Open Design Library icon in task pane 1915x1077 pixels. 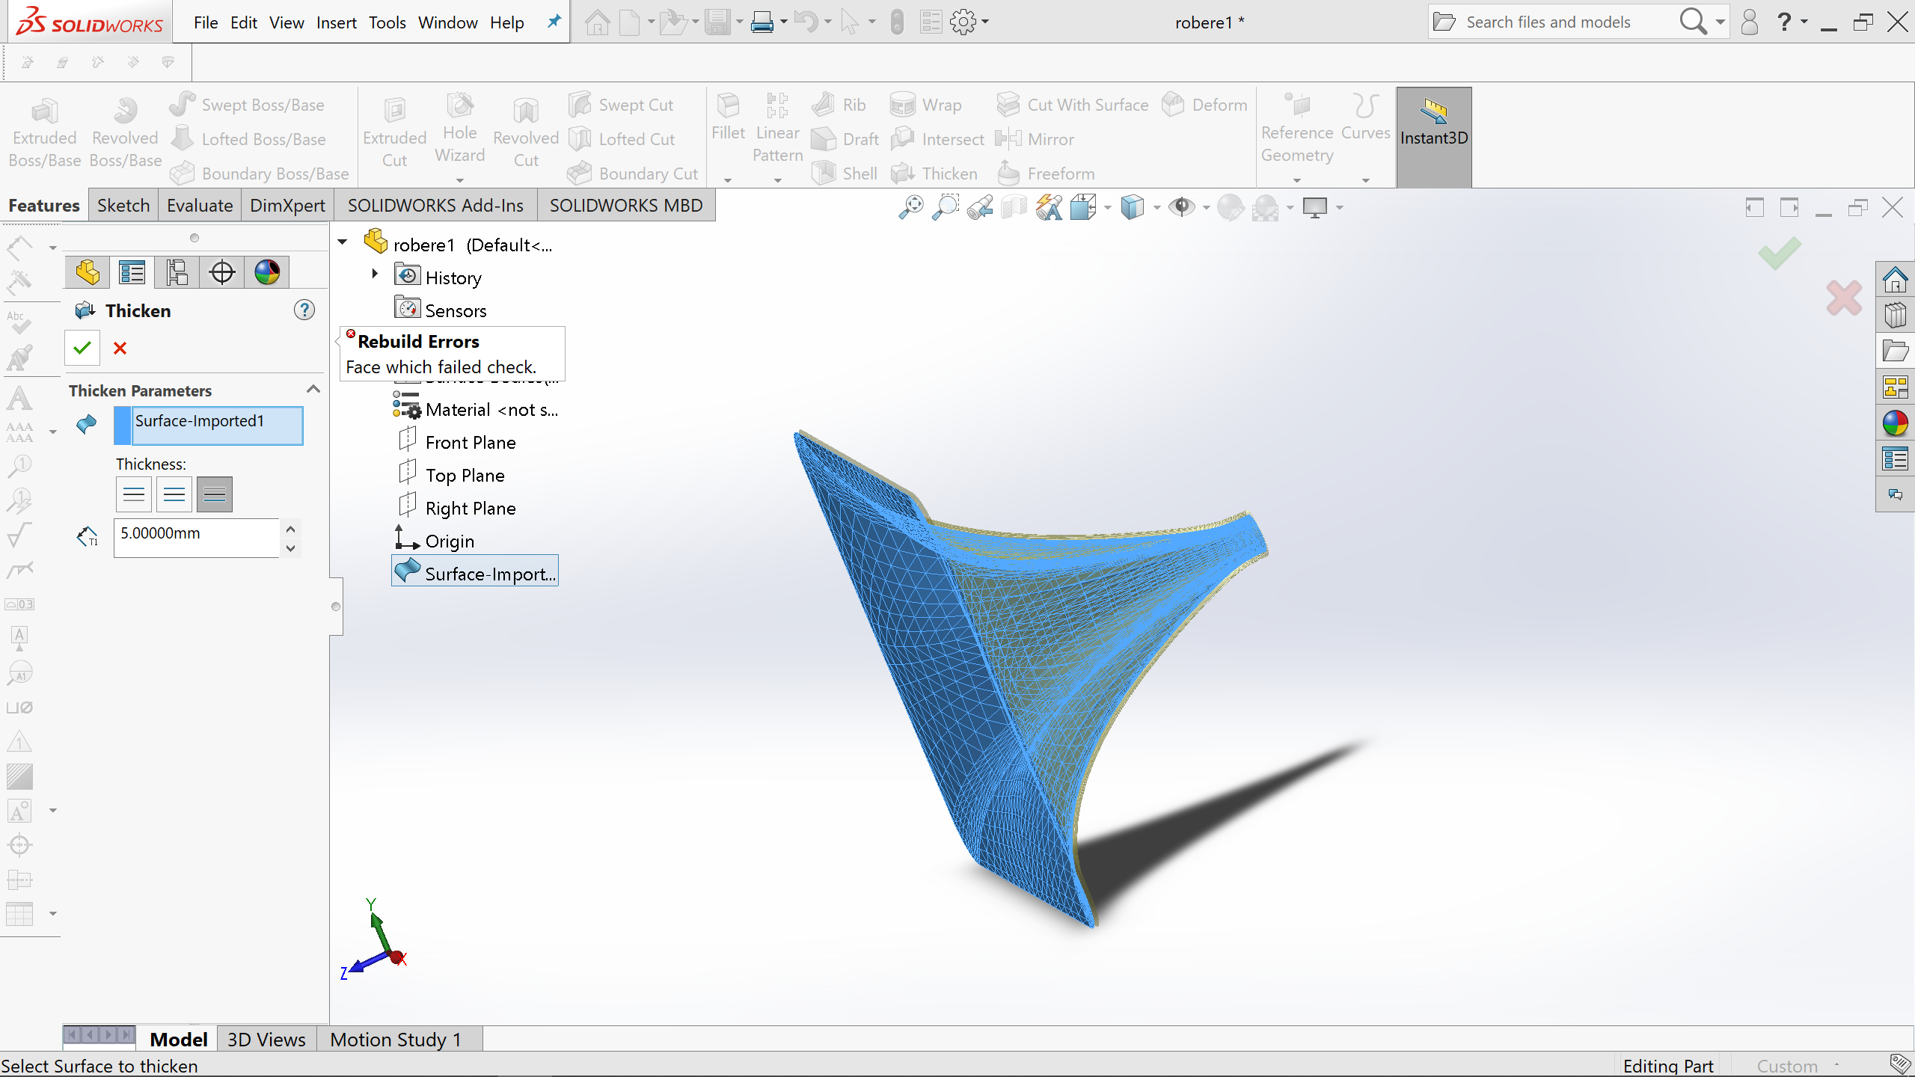point(1896,315)
